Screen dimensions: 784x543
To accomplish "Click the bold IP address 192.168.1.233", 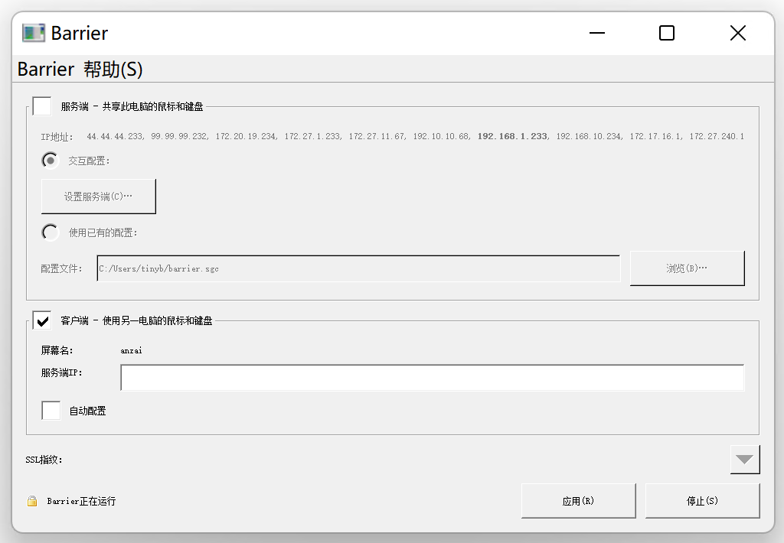I will tap(512, 136).
